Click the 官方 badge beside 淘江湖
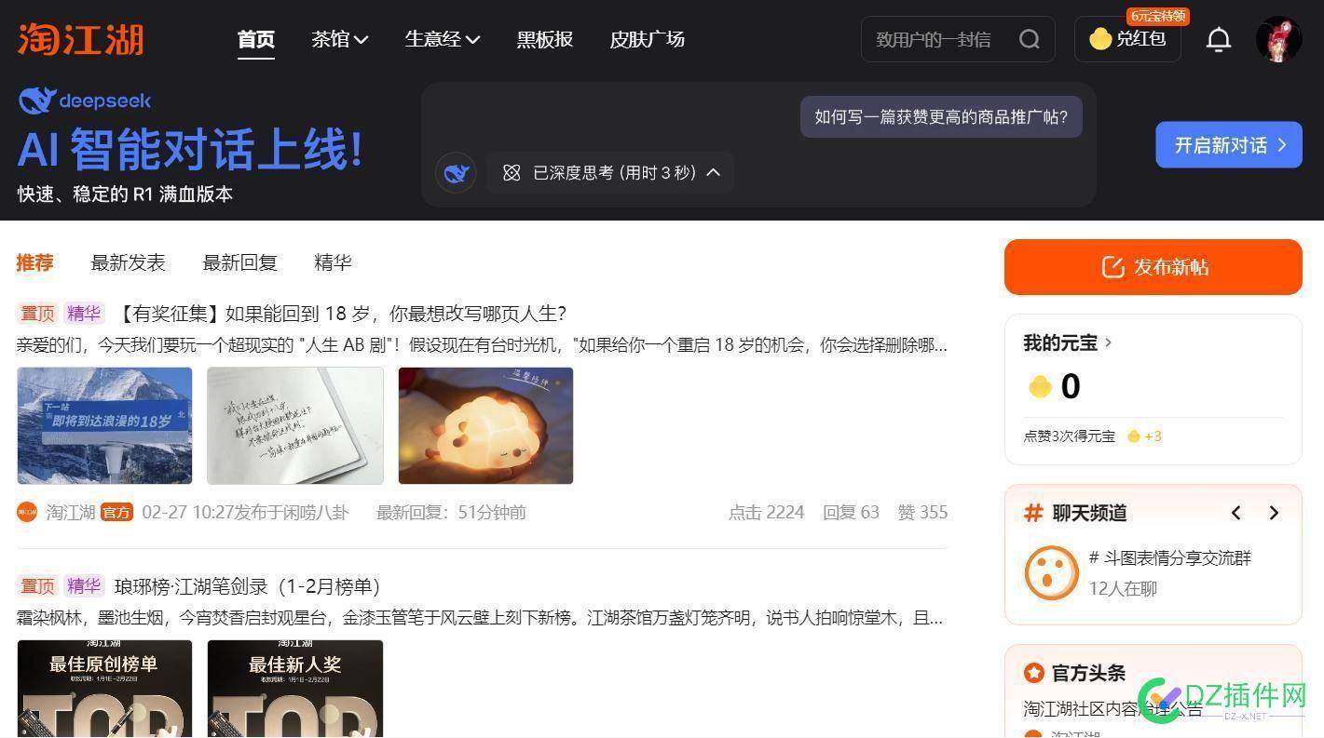 click(x=116, y=512)
